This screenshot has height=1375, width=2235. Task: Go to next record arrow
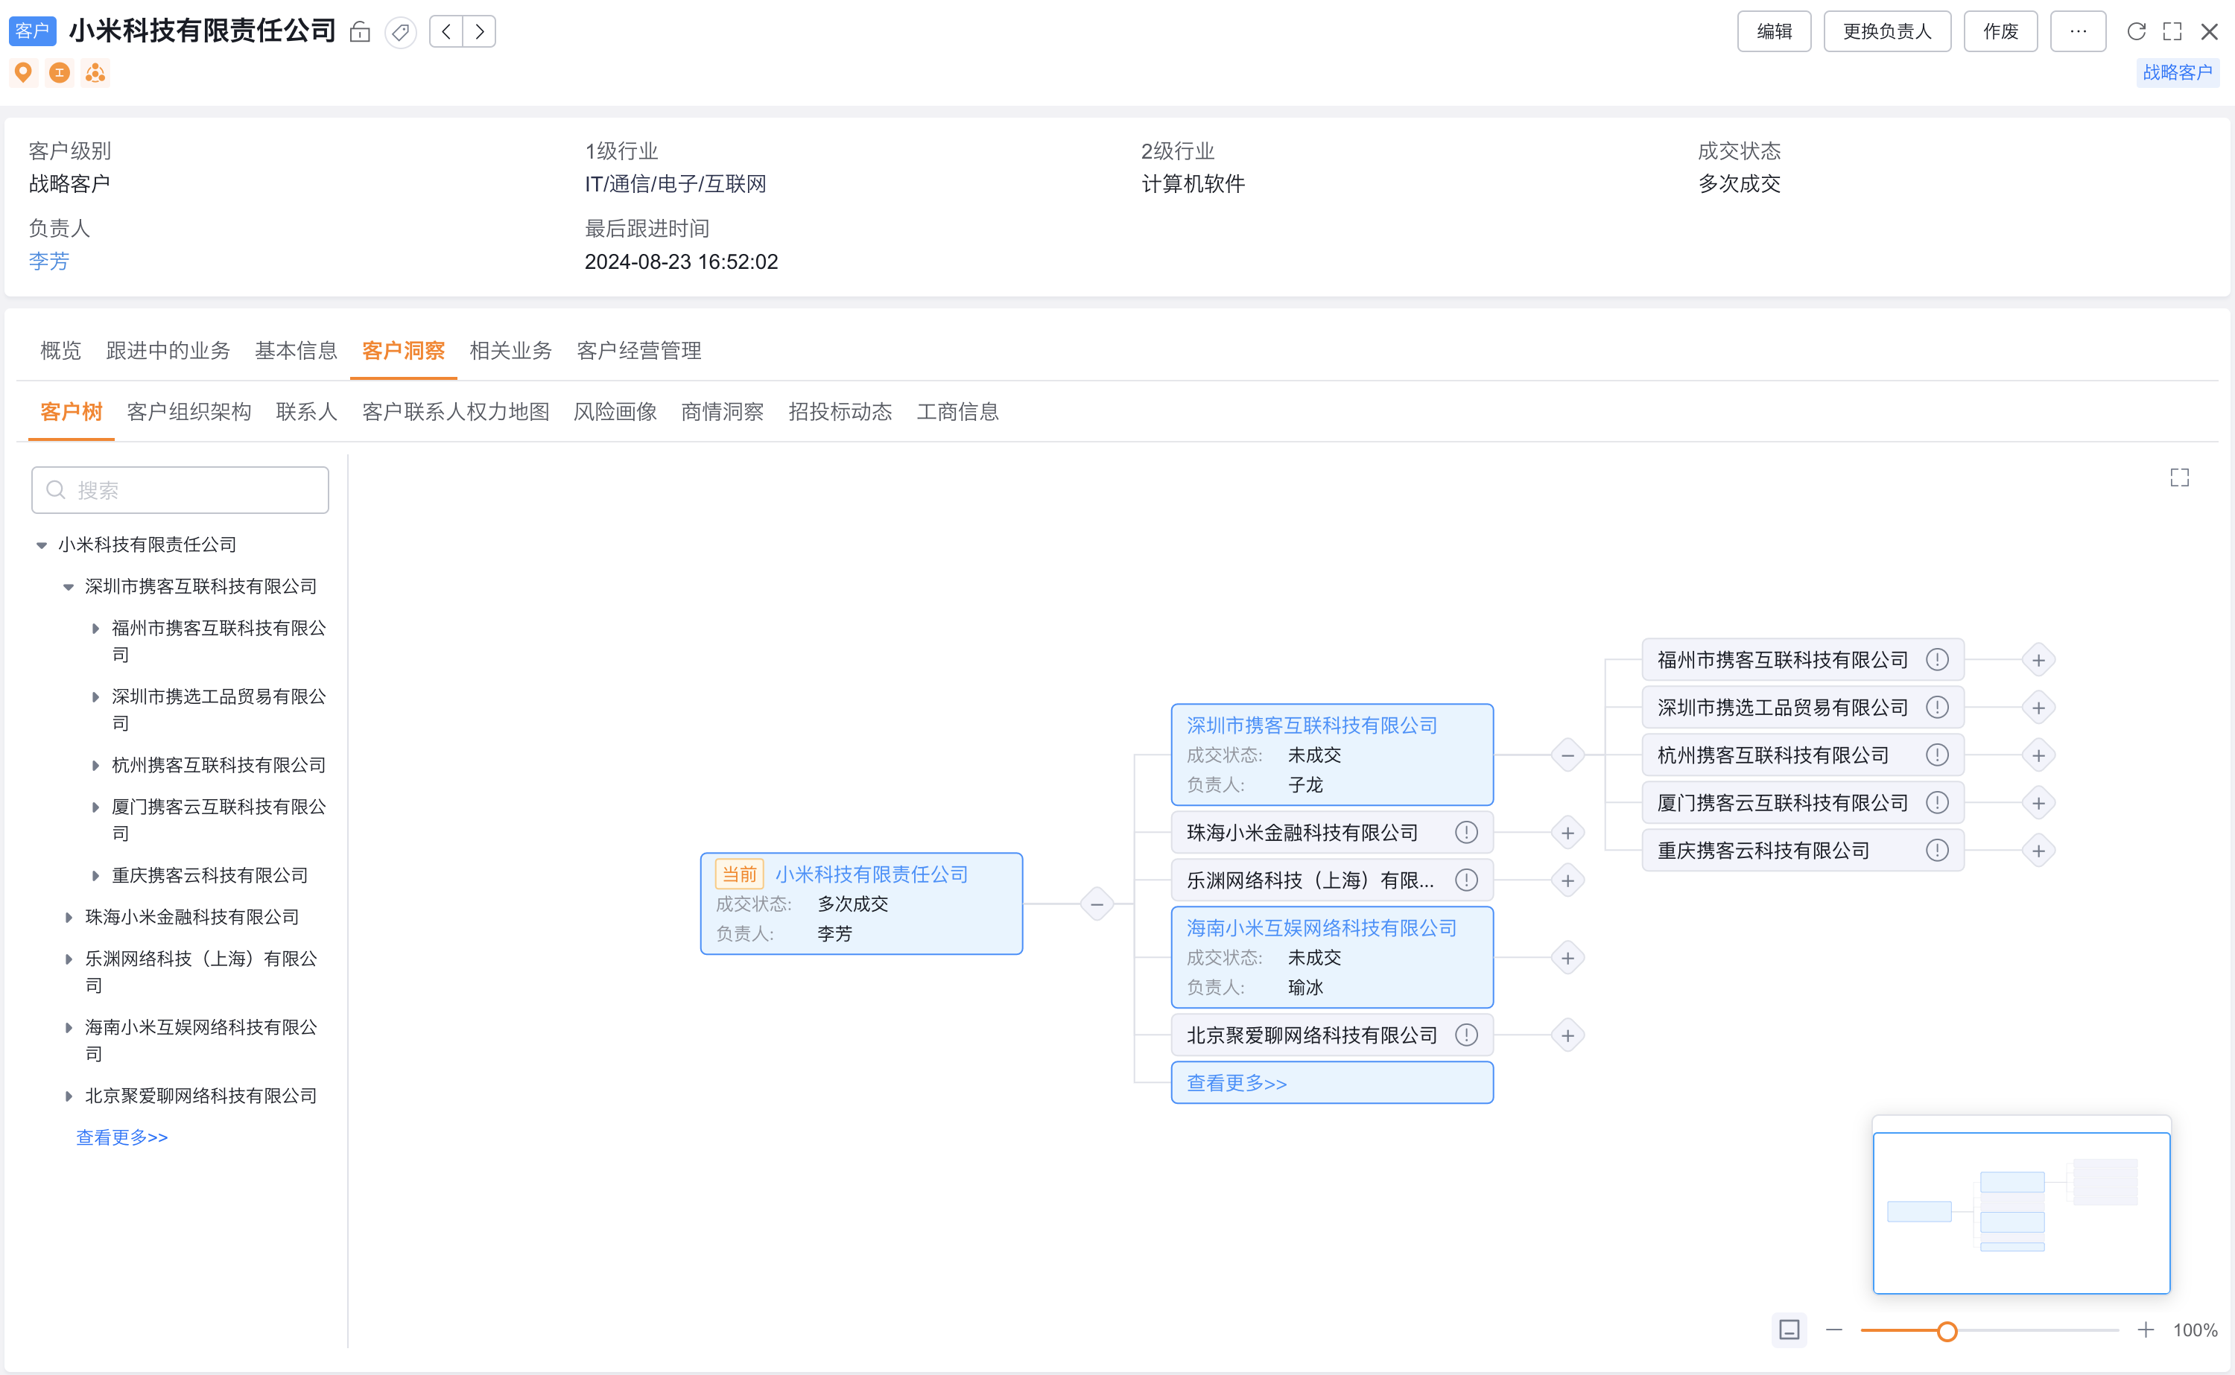(x=479, y=32)
